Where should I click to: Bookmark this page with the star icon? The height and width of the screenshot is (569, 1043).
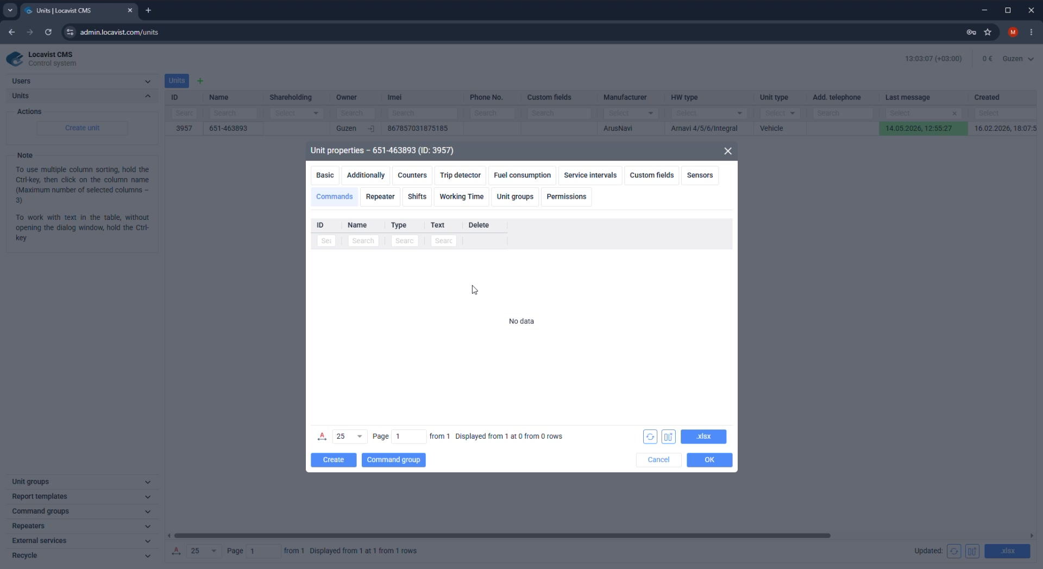click(988, 32)
